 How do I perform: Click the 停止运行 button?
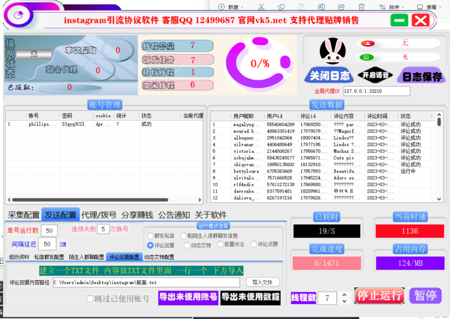tap(379, 295)
